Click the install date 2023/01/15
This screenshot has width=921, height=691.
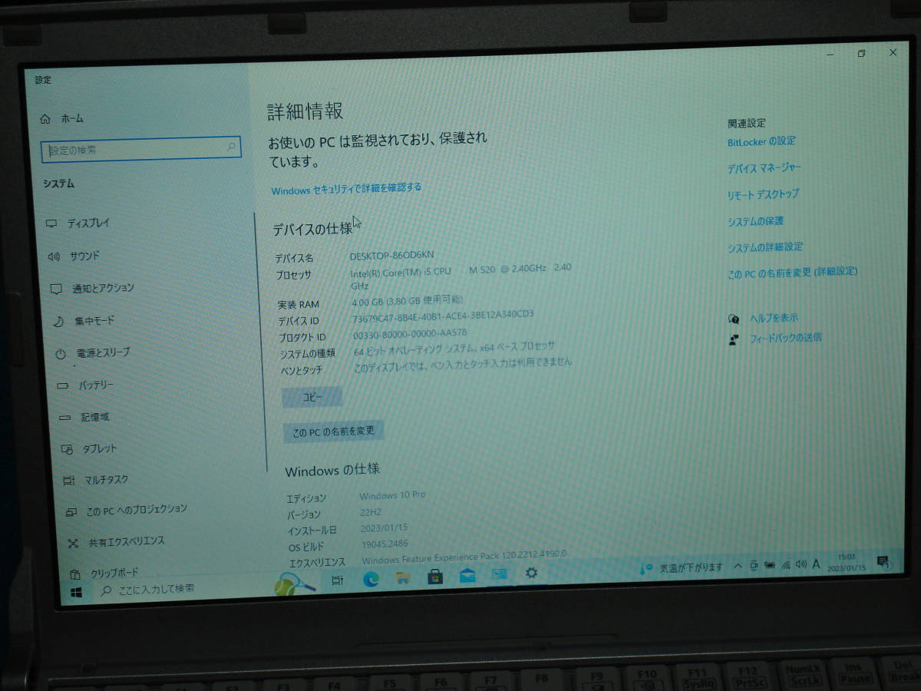[x=384, y=529]
